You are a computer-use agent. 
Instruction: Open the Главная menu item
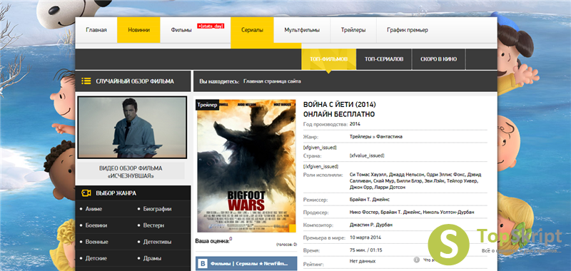(x=96, y=30)
